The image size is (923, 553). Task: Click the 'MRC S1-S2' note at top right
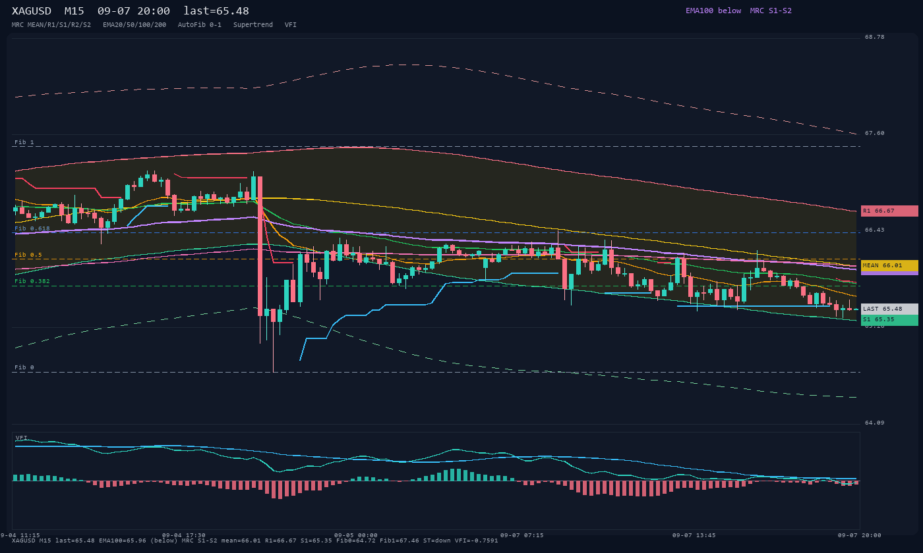(x=771, y=11)
